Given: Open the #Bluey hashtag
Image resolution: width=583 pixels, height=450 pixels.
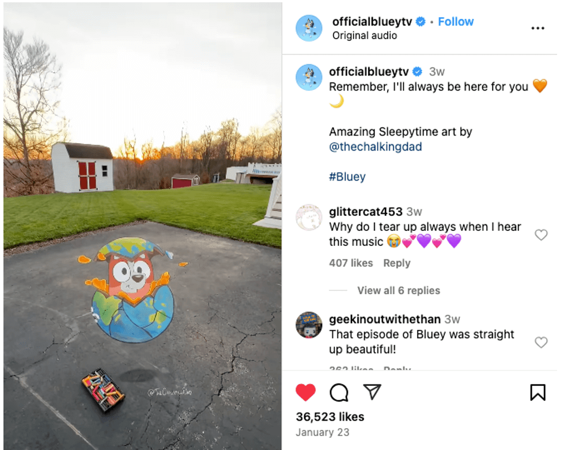Looking at the screenshot, I should click(x=347, y=177).
